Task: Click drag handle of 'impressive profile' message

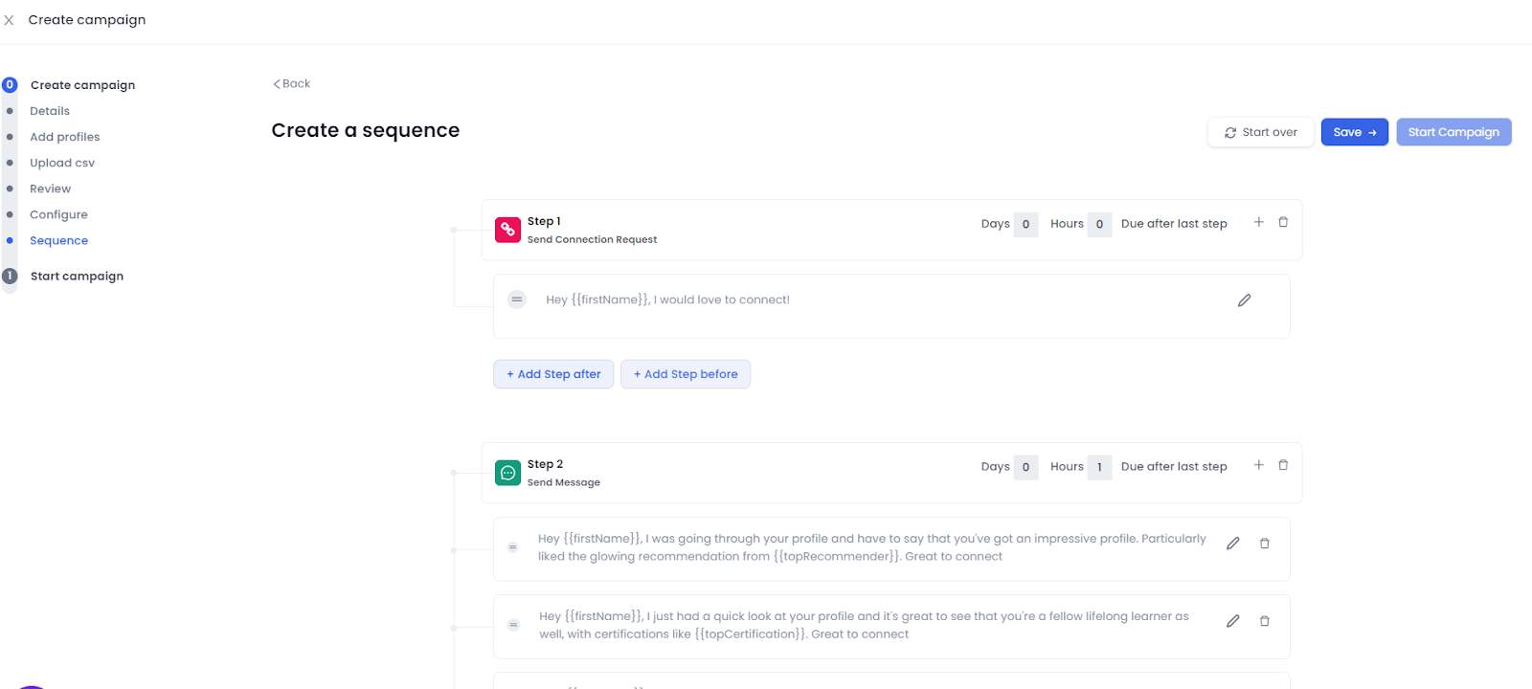Action: [x=513, y=547]
